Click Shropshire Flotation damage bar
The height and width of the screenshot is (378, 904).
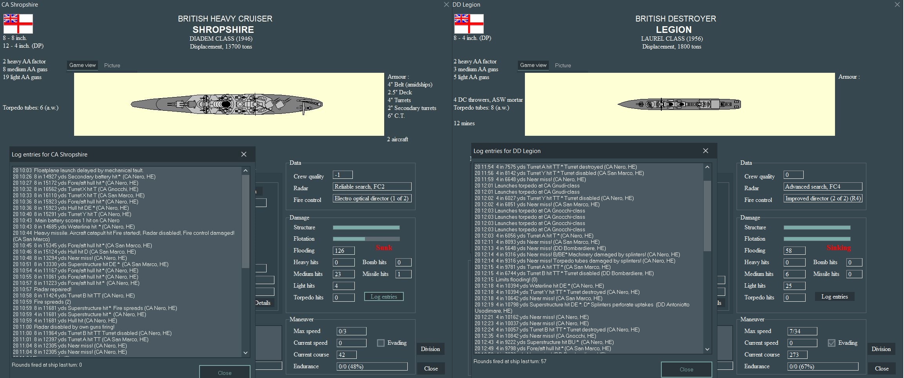click(366, 239)
